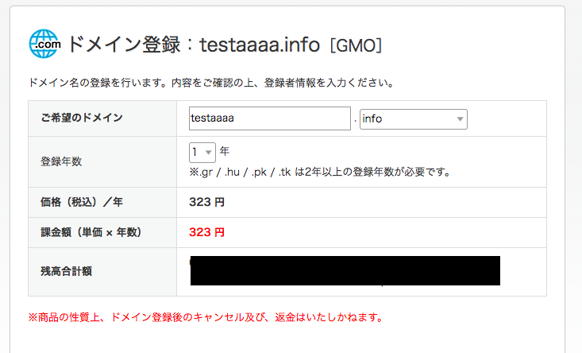Click the 価格（税込）／年 label

(x=82, y=202)
